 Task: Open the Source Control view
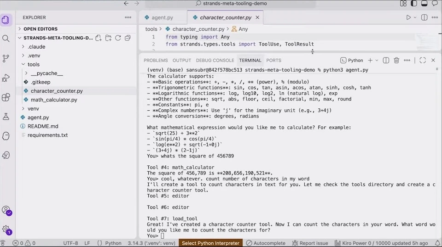[x=6, y=58]
